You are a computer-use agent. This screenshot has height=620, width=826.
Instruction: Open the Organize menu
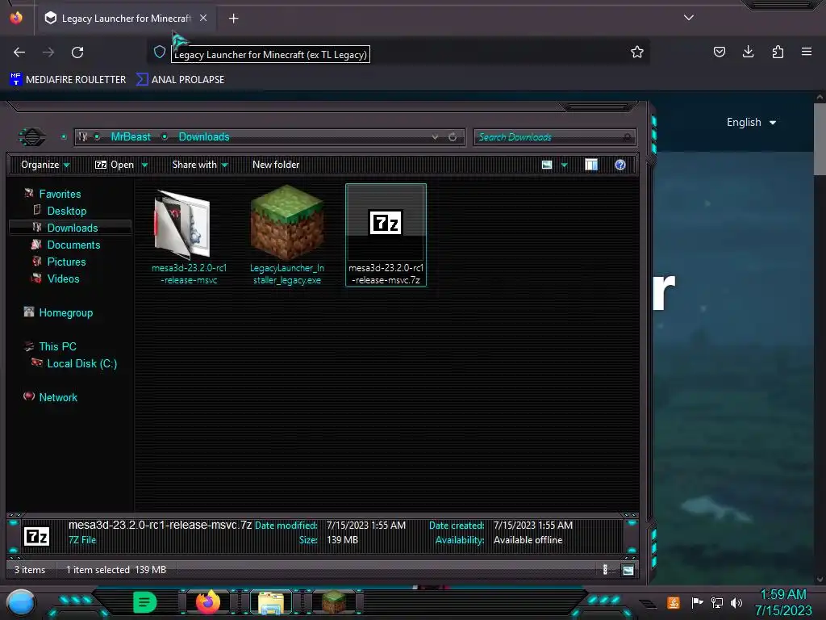[x=45, y=165]
